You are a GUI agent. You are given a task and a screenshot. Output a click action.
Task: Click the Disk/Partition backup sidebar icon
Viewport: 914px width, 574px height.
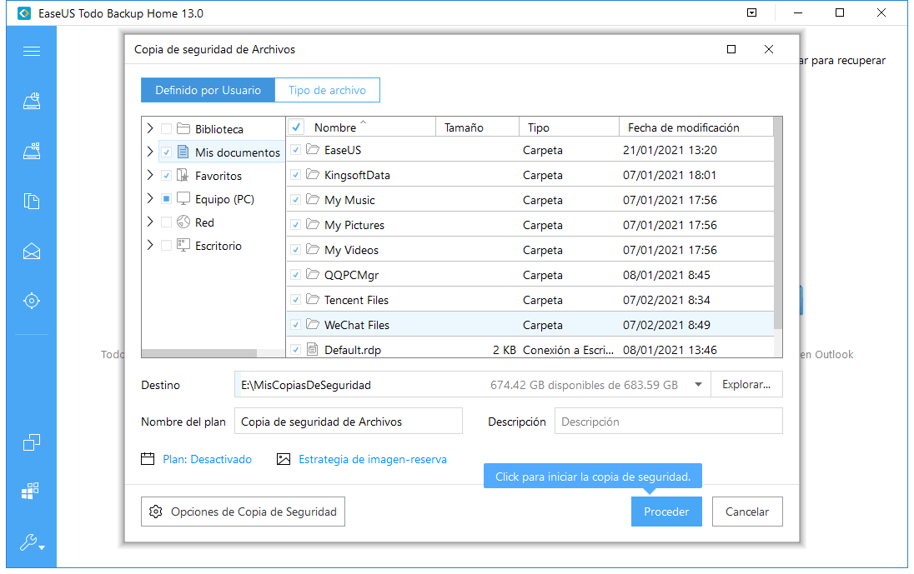tap(32, 102)
